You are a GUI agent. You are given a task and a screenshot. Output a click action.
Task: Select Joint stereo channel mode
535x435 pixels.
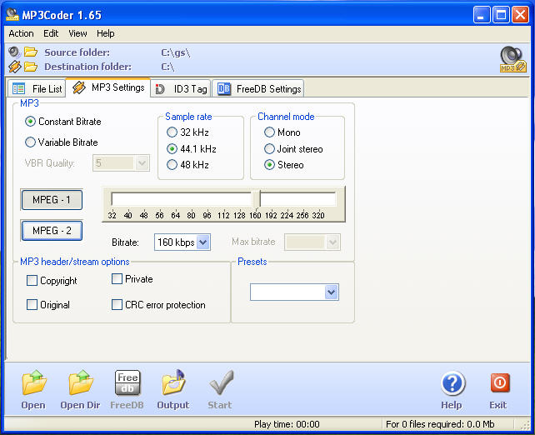[269, 149]
